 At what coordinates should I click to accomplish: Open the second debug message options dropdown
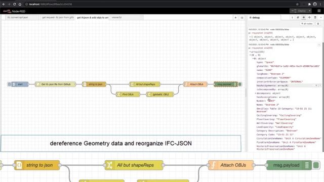(x=319, y=45)
